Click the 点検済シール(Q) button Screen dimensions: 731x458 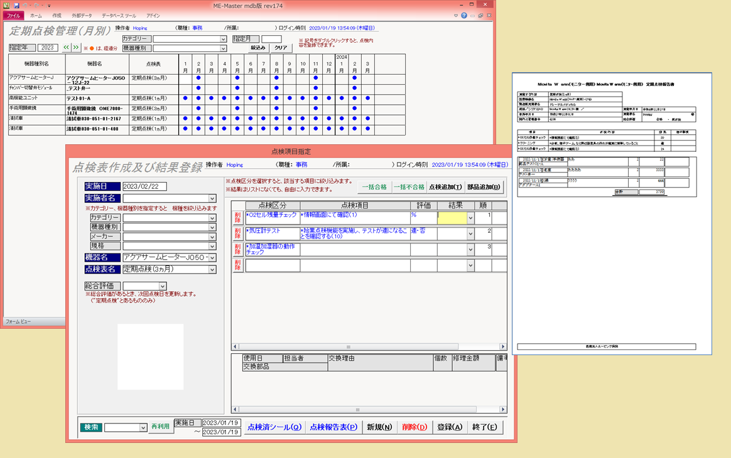pos(274,427)
